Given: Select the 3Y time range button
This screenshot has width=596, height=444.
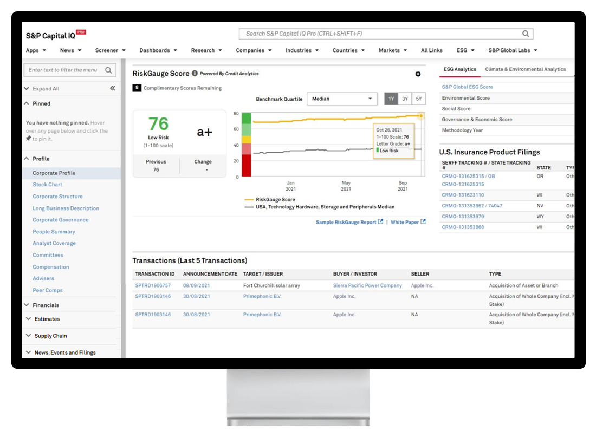Looking at the screenshot, I should 405,99.
